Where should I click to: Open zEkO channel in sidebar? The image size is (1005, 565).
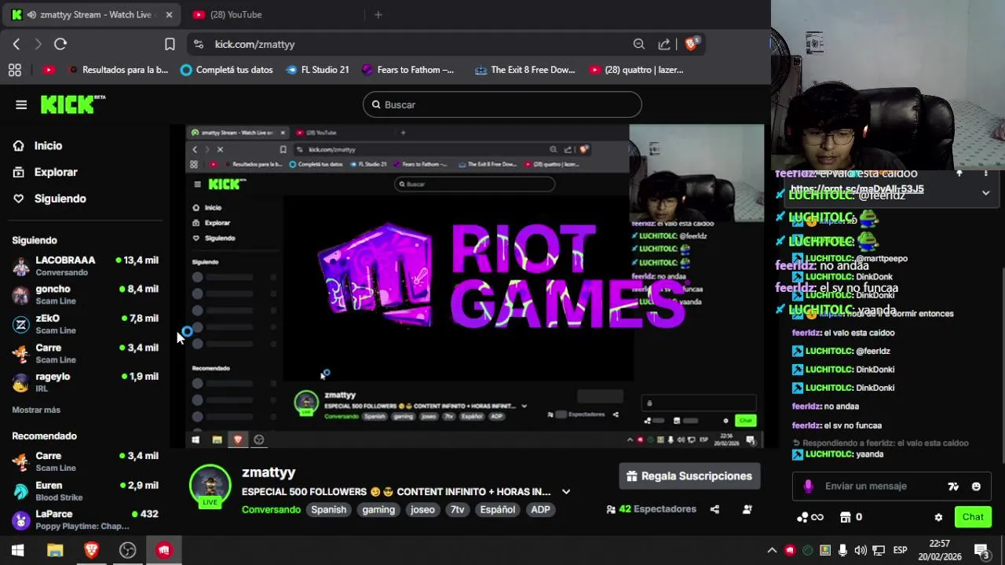(85, 325)
